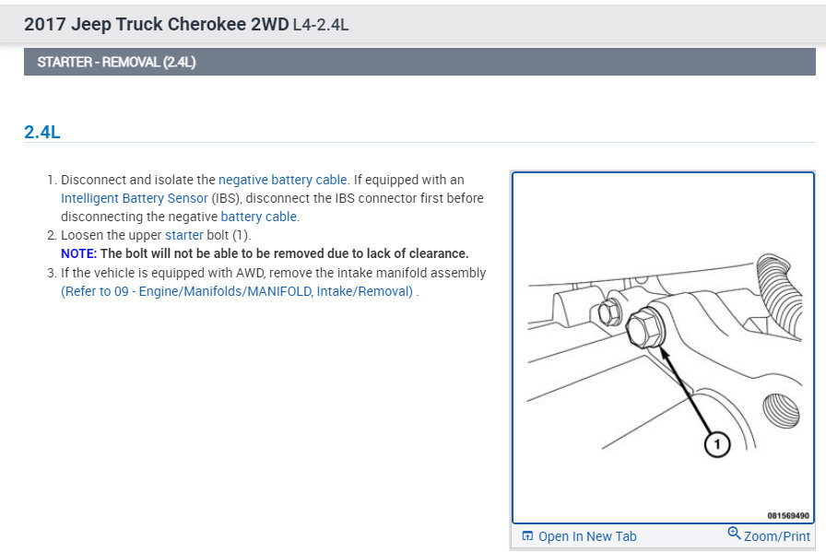Click the Zoom/Print link
This screenshot has width=826, height=552.
tap(776, 536)
